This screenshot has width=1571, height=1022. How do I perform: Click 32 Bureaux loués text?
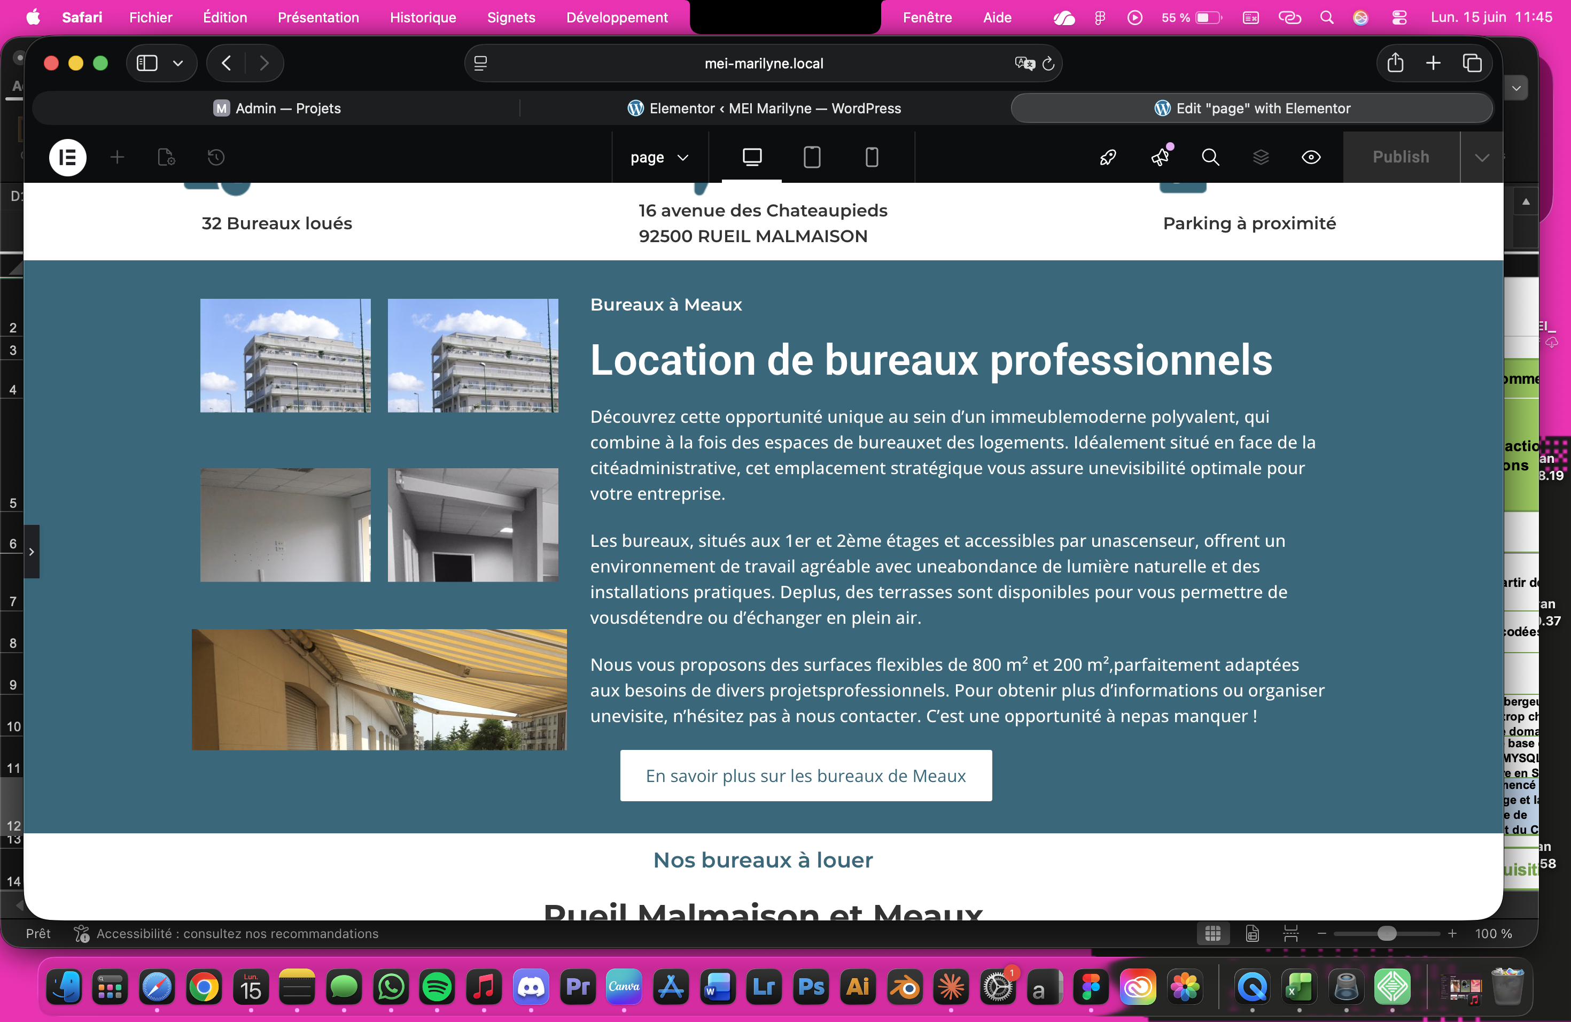click(277, 223)
